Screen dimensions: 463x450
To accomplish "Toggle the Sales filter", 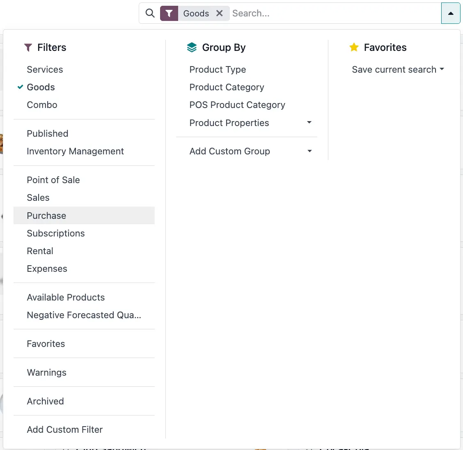I will coord(84,198).
